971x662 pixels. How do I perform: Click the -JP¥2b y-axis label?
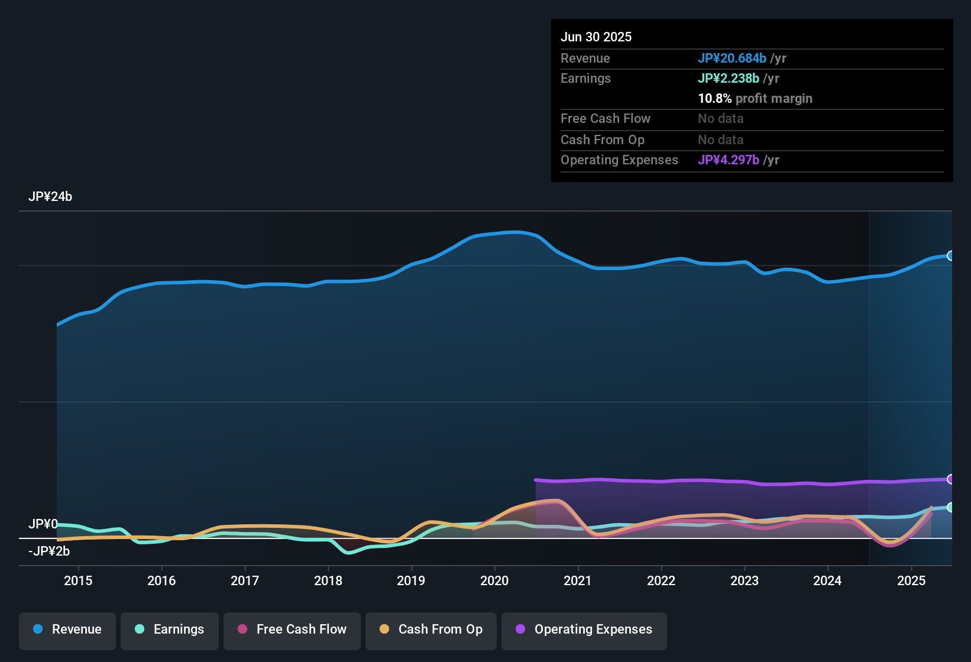[x=49, y=551]
